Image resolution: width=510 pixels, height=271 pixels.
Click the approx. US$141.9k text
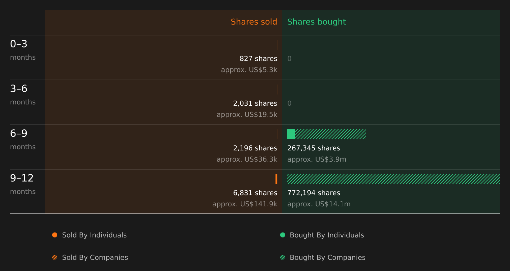[x=245, y=204]
